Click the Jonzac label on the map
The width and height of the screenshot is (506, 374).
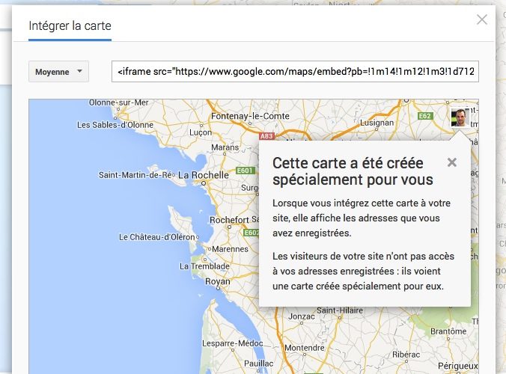pos(302,316)
